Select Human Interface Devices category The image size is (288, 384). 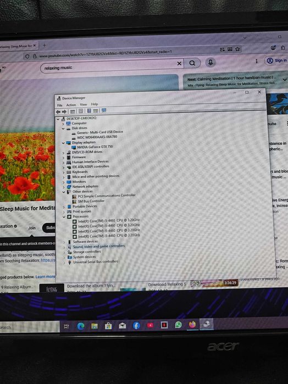(x=90, y=162)
